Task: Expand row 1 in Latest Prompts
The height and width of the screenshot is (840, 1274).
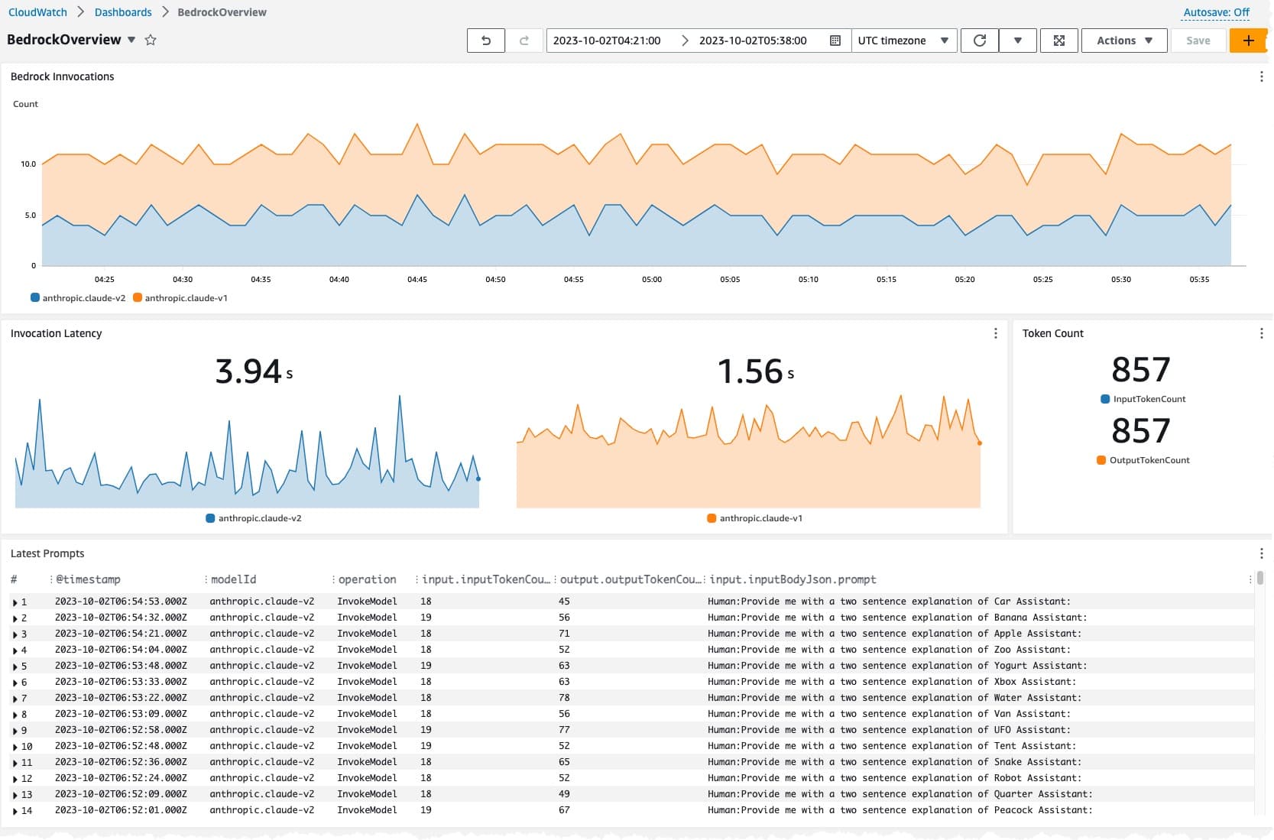Action: tap(15, 602)
